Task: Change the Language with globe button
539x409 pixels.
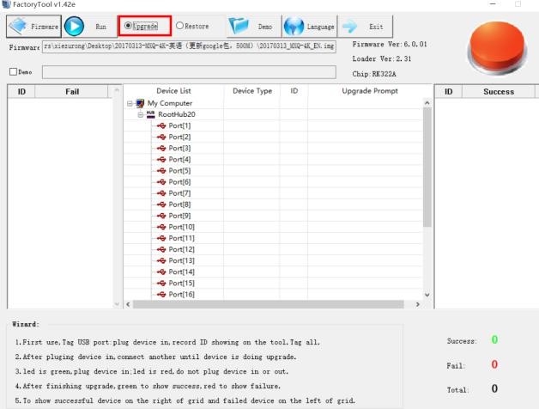Action: point(309,26)
